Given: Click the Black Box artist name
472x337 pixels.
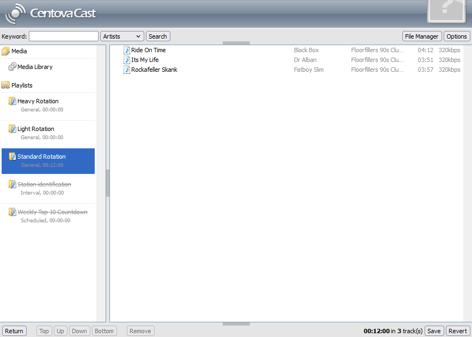Looking at the screenshot, I should [307, 50].
